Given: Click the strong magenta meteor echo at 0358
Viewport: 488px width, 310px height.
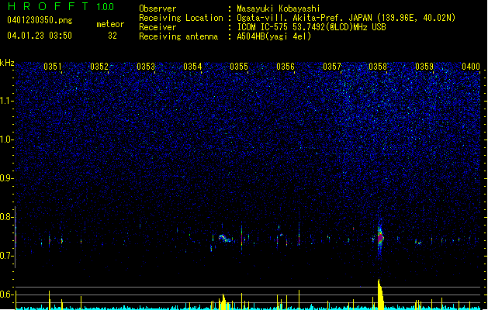Looking at the screenshot, I should click(x=380, y=238).
